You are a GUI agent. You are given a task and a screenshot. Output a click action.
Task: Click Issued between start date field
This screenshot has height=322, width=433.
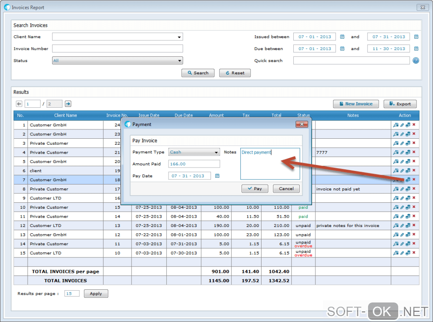click(314, 37)
